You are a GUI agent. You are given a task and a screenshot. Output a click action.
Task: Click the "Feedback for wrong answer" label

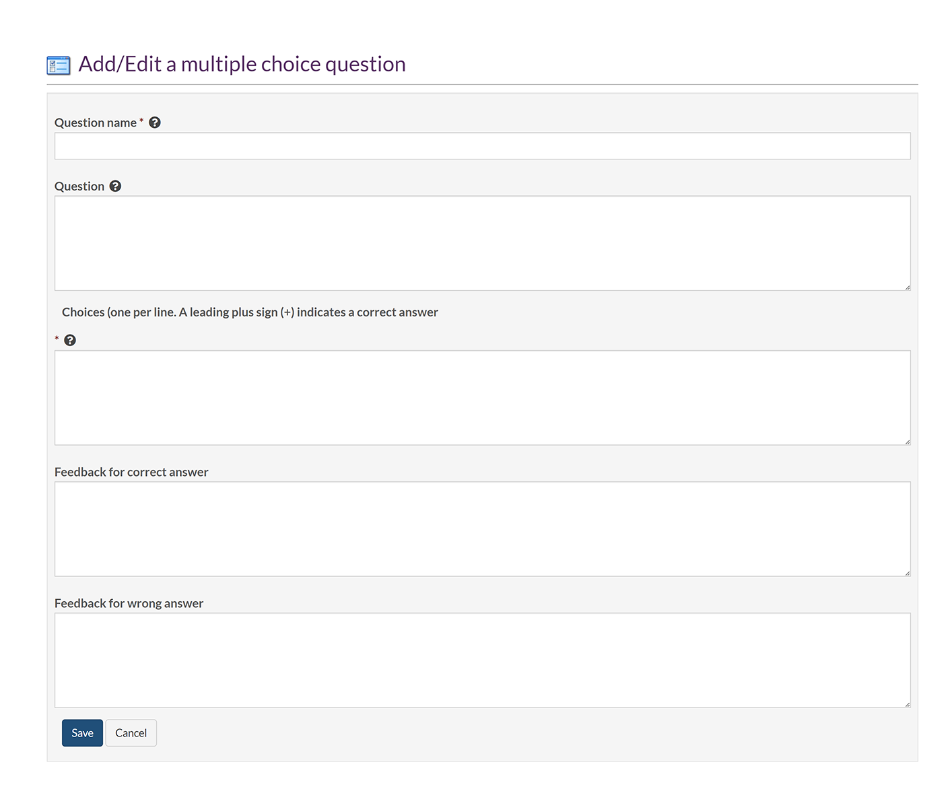point(129,604)
